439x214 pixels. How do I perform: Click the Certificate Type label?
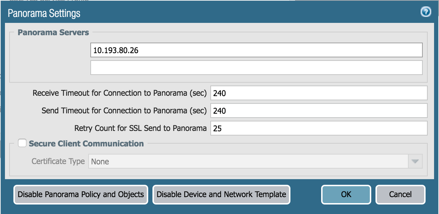(x=58, y=162)
